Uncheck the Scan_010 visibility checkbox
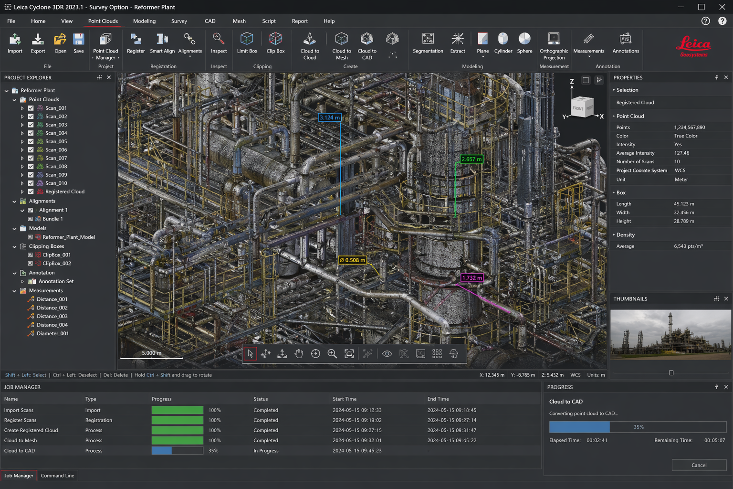733x489 pixels. point(31,183)
